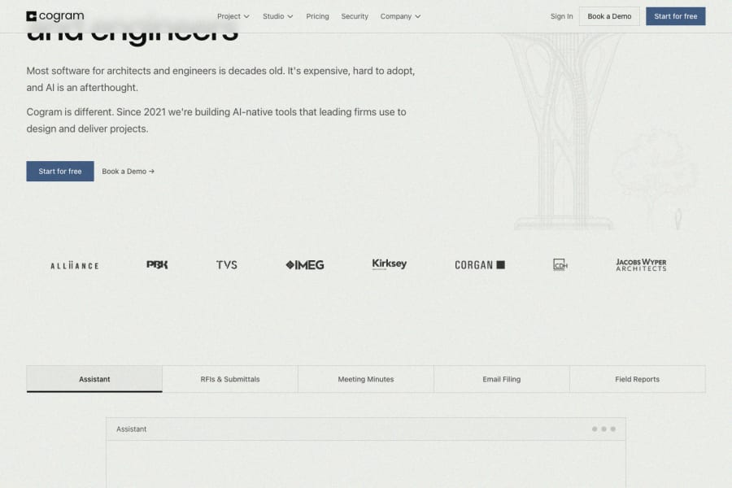Viewport: 732px width, 488px height.
Task: Switch to the RFIs & Submittals tab
Action: click(x=230, y=378)
